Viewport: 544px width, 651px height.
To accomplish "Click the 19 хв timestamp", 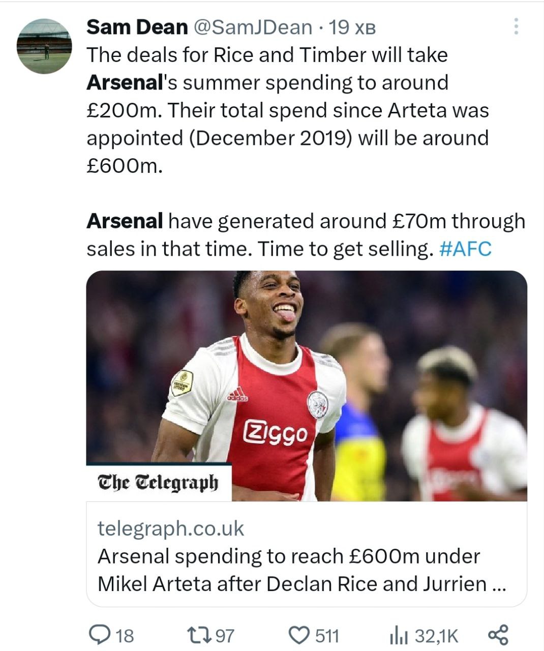I will tap(352, 27).
